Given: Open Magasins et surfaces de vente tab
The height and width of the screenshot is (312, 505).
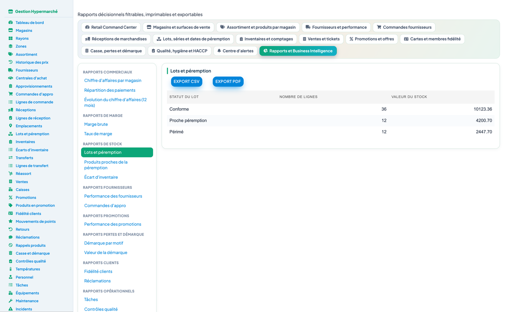Looking at the screenshot, I should click(178, 27).
